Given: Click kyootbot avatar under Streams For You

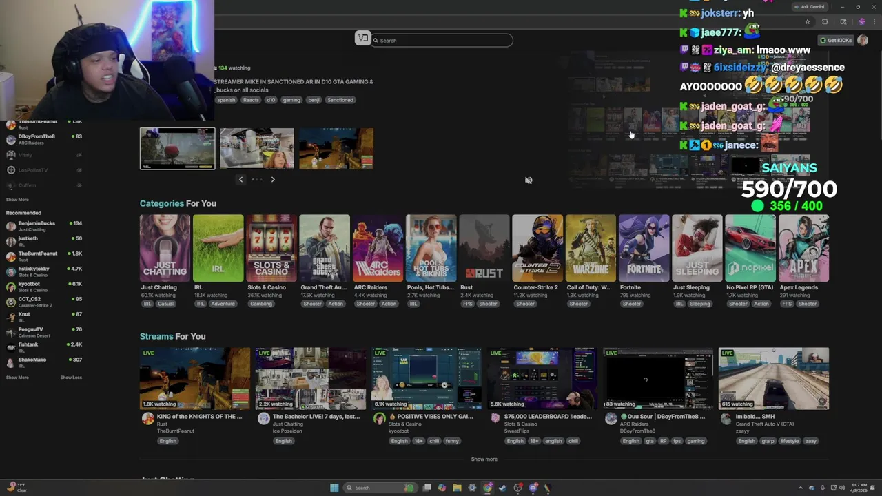Looking at the screenshot, I should tap(379, 418).
